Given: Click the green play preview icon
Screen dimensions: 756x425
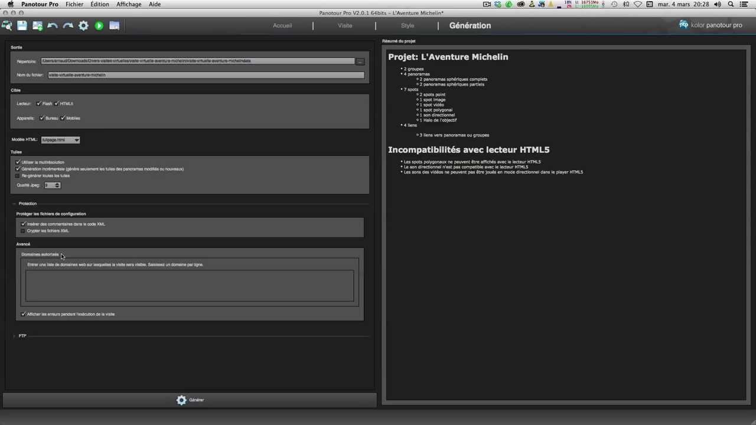Looking at the screenshot, I should pos(99,25).
